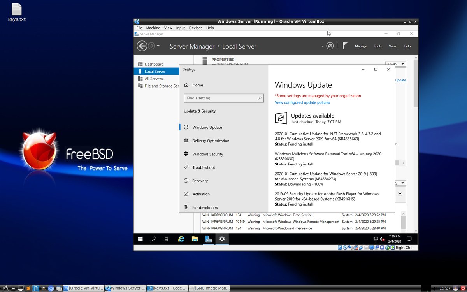Screen dimensions: 467x292
Task: Click the Server Manager back arrow
Action: (142, 46)
